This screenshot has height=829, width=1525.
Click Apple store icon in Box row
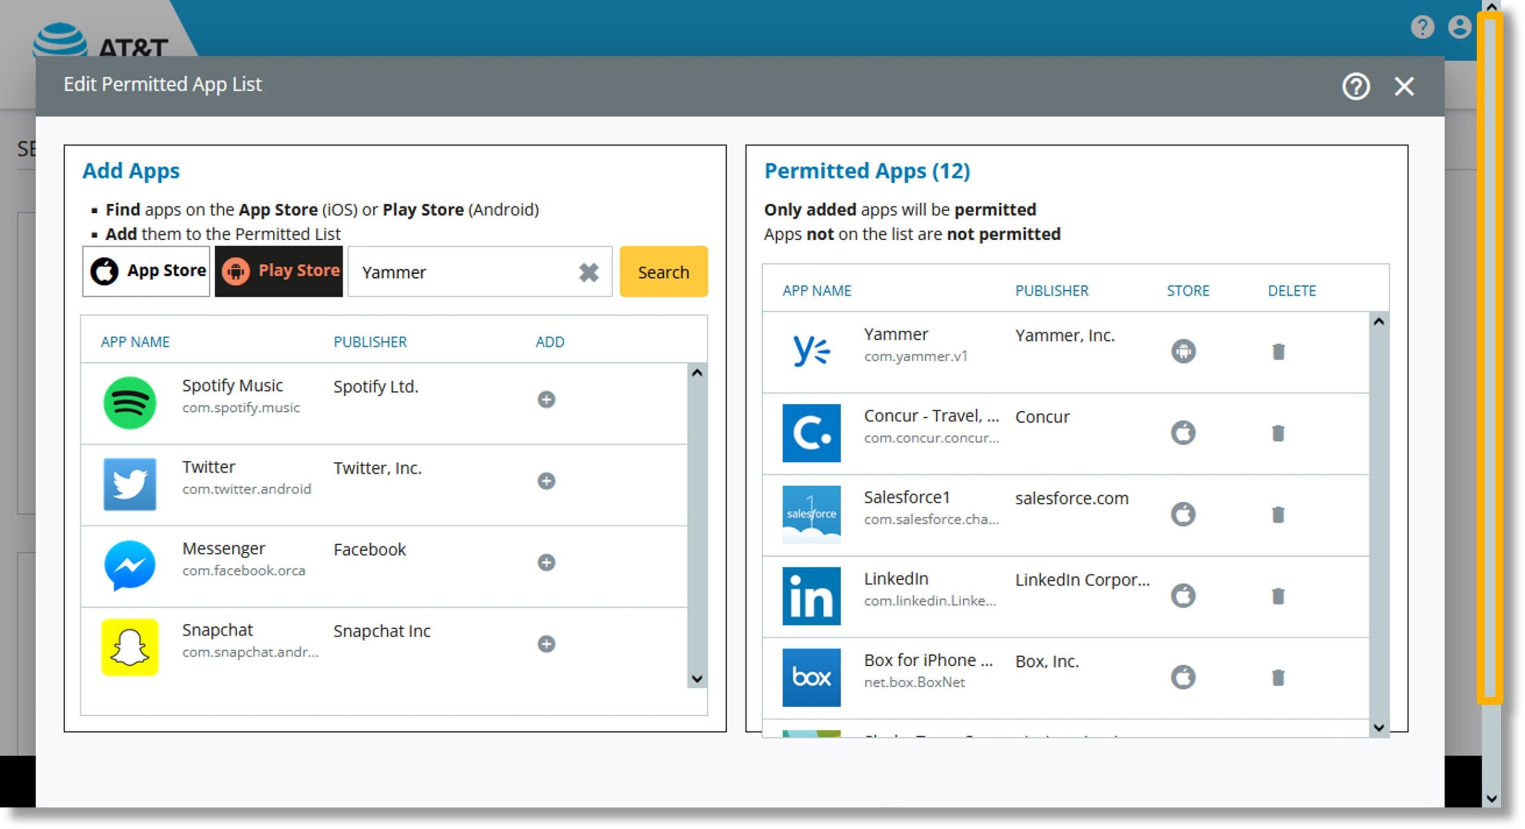[1183, 677]
